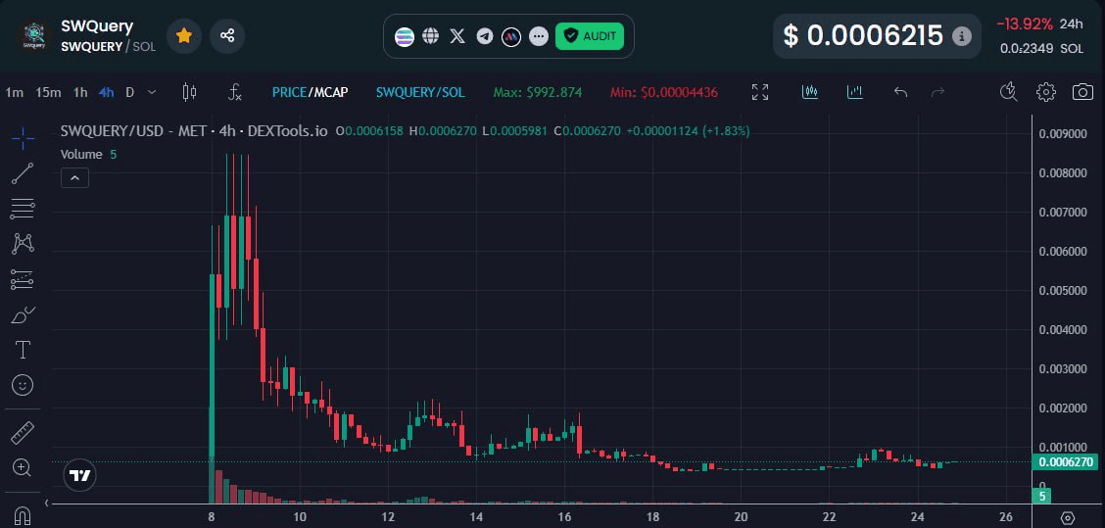Show more links with three-dots icon
The width and height of the screenshot is (1105, 528).
pyautogui.click(x=539, y=36)
